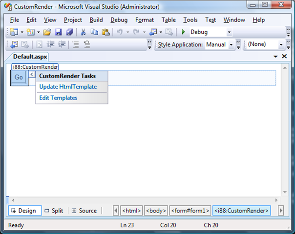
Task: Click the vertical scrollbar up arrow
Action: pyautogui.click(x=285, y=68)
